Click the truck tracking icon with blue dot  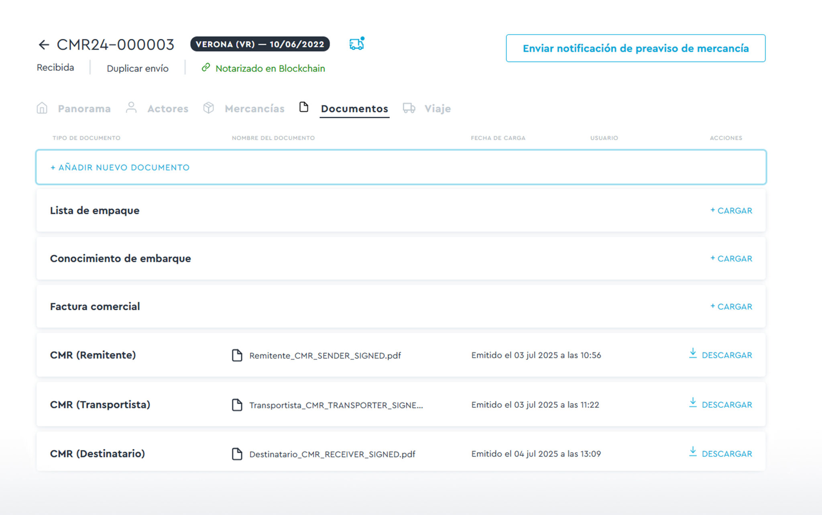click(x=356, y=44)
